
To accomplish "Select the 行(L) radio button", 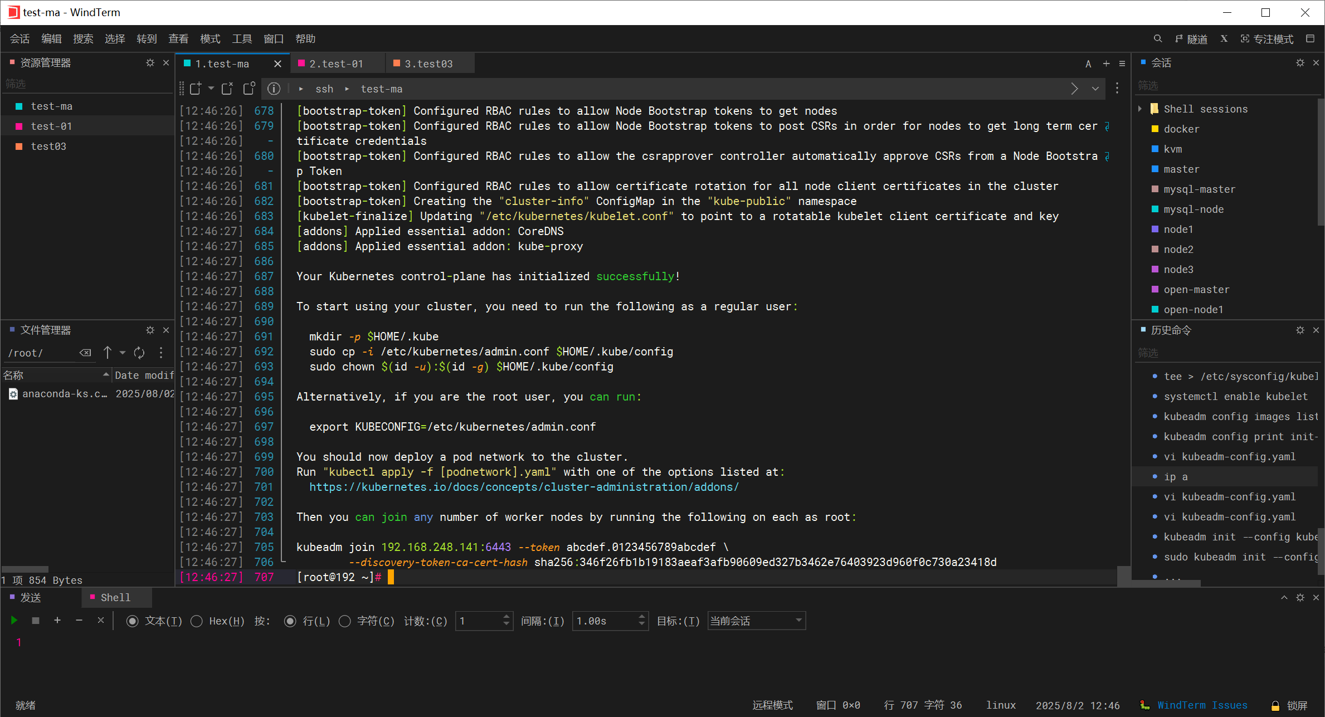I will (290, 621).
